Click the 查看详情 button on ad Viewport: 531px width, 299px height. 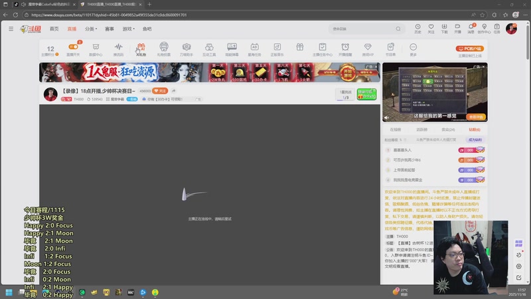point(476,117)
